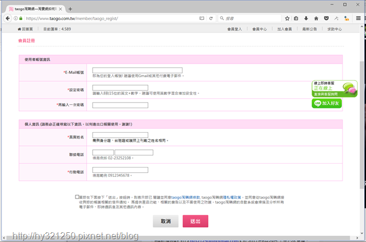This screenshot has height=242, width=366.
Task: Open the 隱私權政策 link
Action: [x=232, y=197]
